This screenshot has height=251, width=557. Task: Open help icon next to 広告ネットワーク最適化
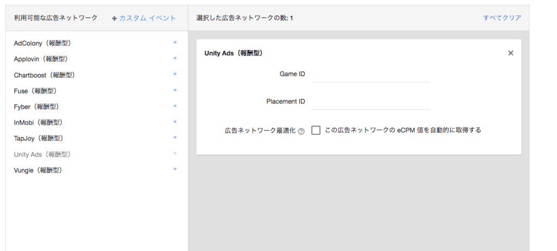pyautogui.click(x=301, y=131)
